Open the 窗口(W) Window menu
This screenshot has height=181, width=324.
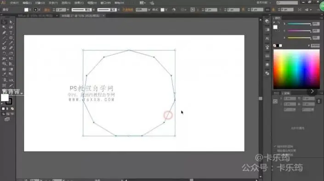pyautogui.click(x=105, y=3)
